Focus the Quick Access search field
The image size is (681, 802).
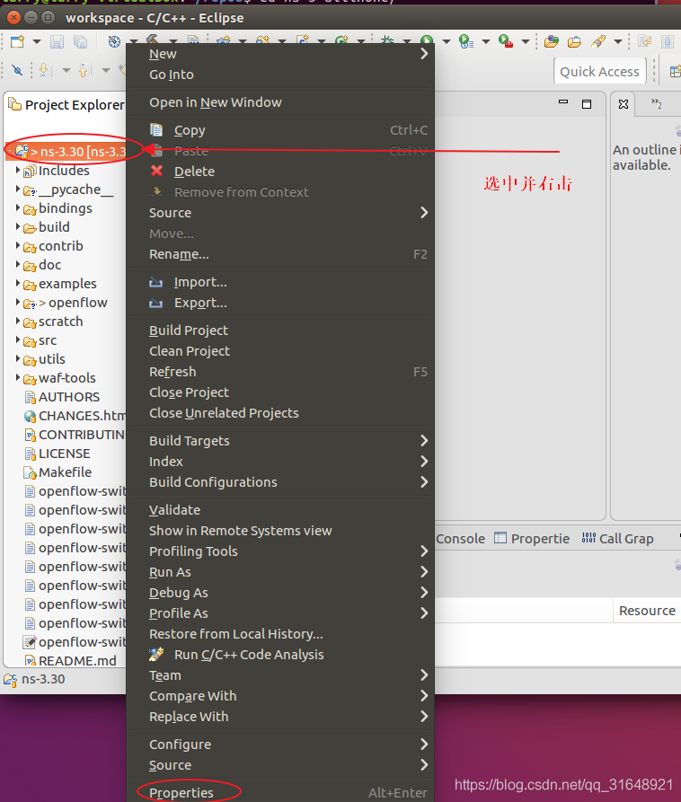point(599,72)
